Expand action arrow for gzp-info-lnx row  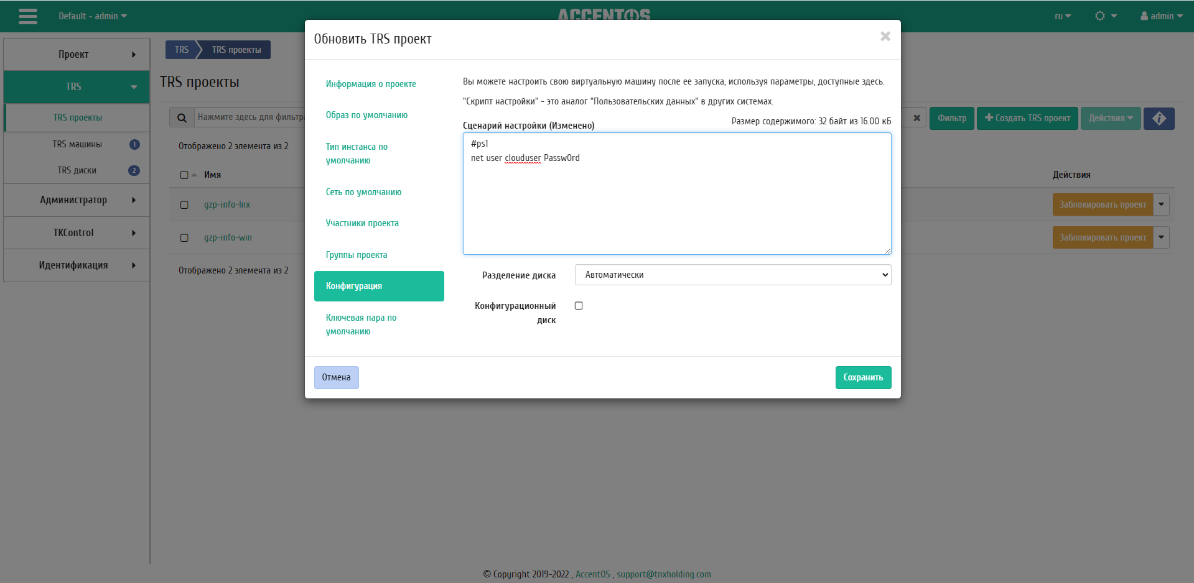[x=1161, y=204]
